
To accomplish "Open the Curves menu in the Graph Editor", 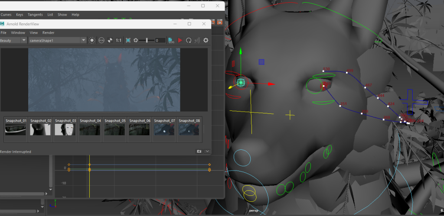I will tap(6, 15).
